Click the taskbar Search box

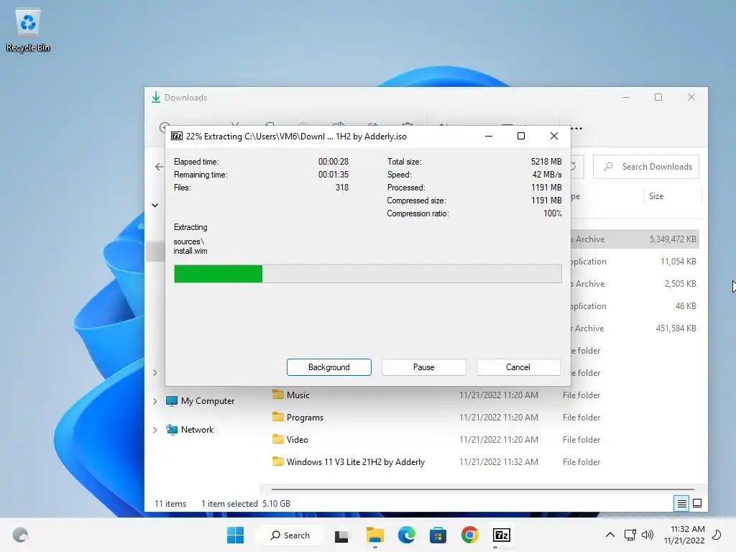click(x=290, y=535)
